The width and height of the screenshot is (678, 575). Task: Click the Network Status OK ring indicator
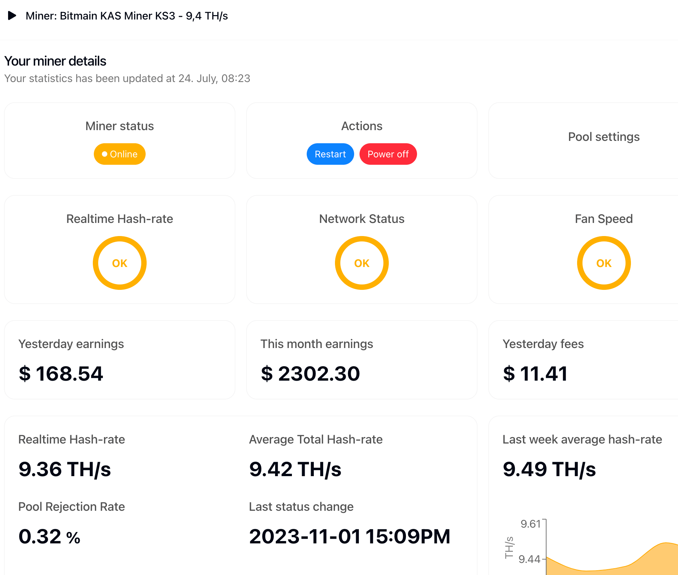point(362,263)
